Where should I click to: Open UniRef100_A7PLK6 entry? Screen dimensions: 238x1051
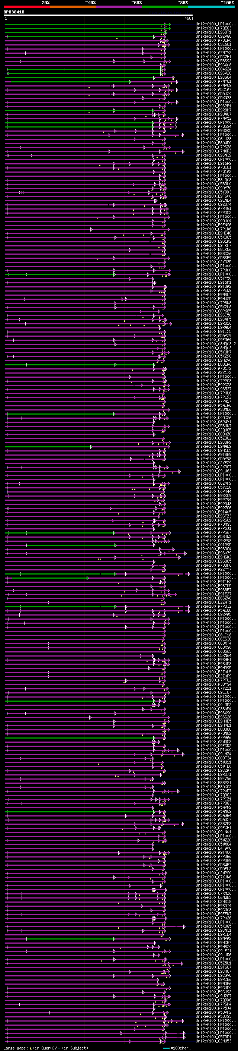click(x=213, y=229)
